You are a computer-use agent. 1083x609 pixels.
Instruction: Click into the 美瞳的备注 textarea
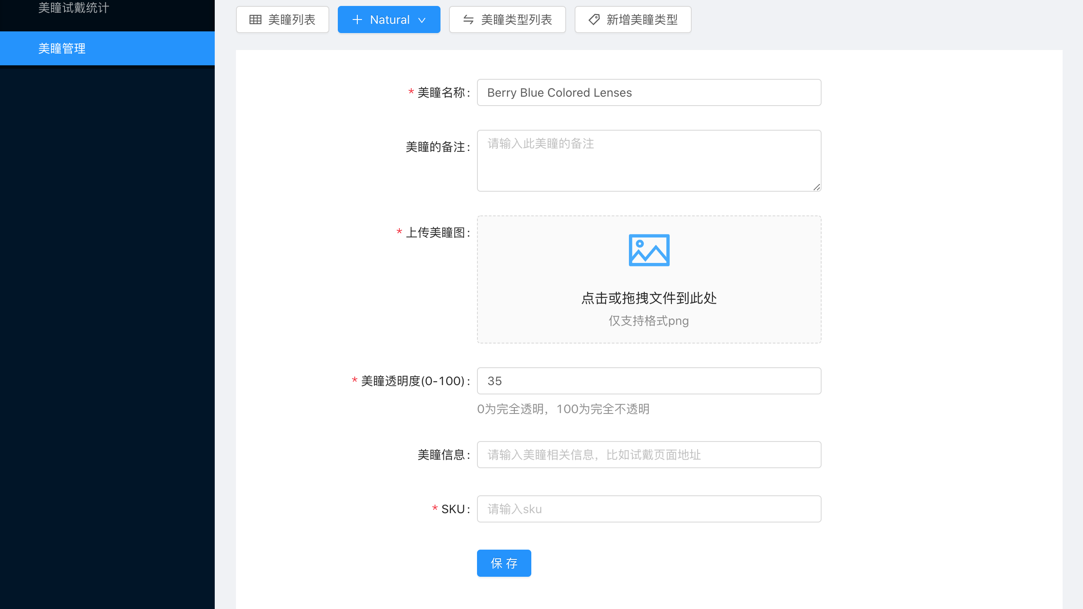(x=649, y=161)
